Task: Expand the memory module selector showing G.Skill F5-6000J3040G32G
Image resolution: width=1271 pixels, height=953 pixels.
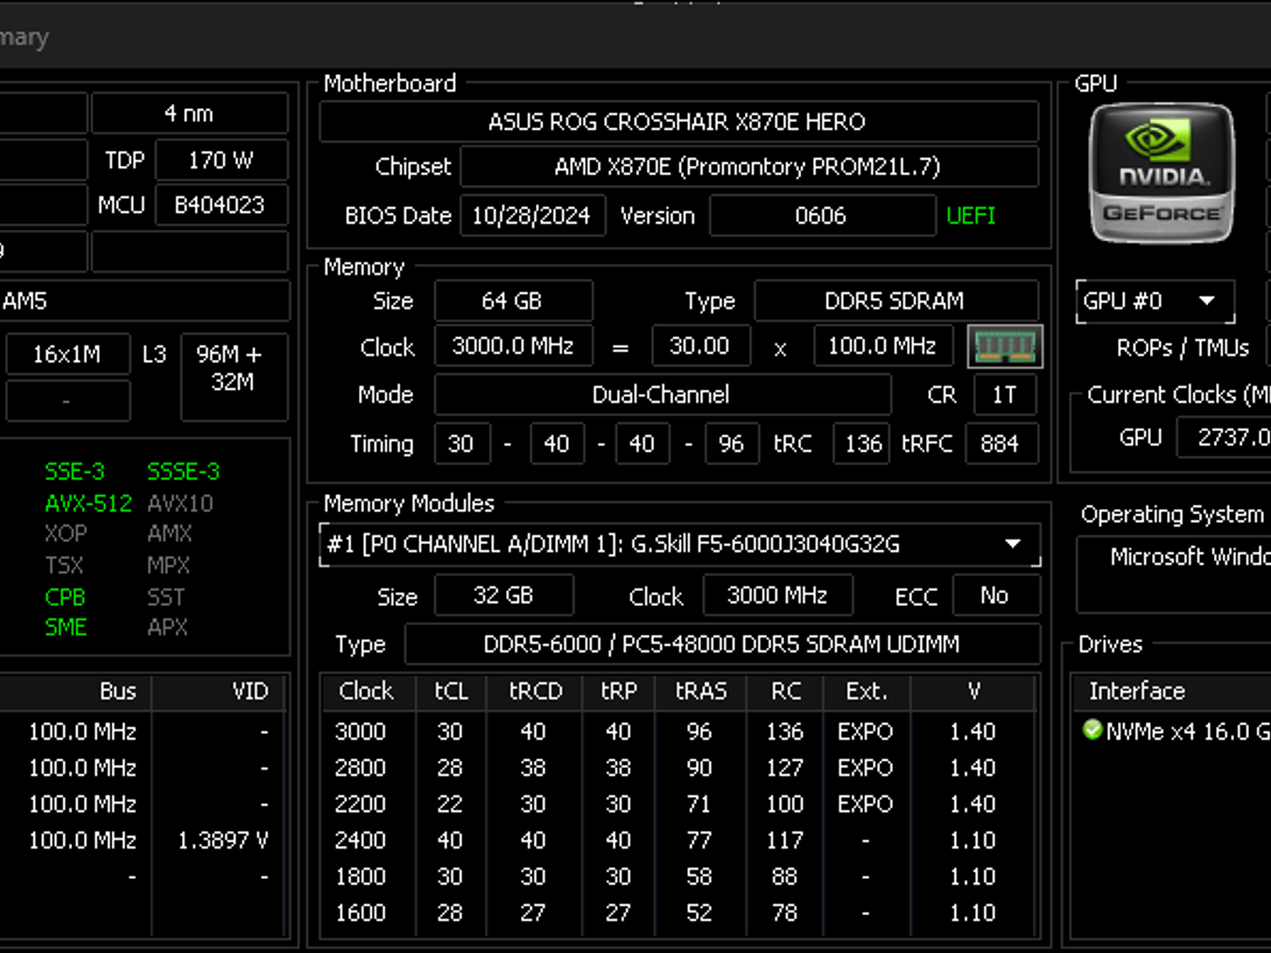Action: tap(680, 545)
